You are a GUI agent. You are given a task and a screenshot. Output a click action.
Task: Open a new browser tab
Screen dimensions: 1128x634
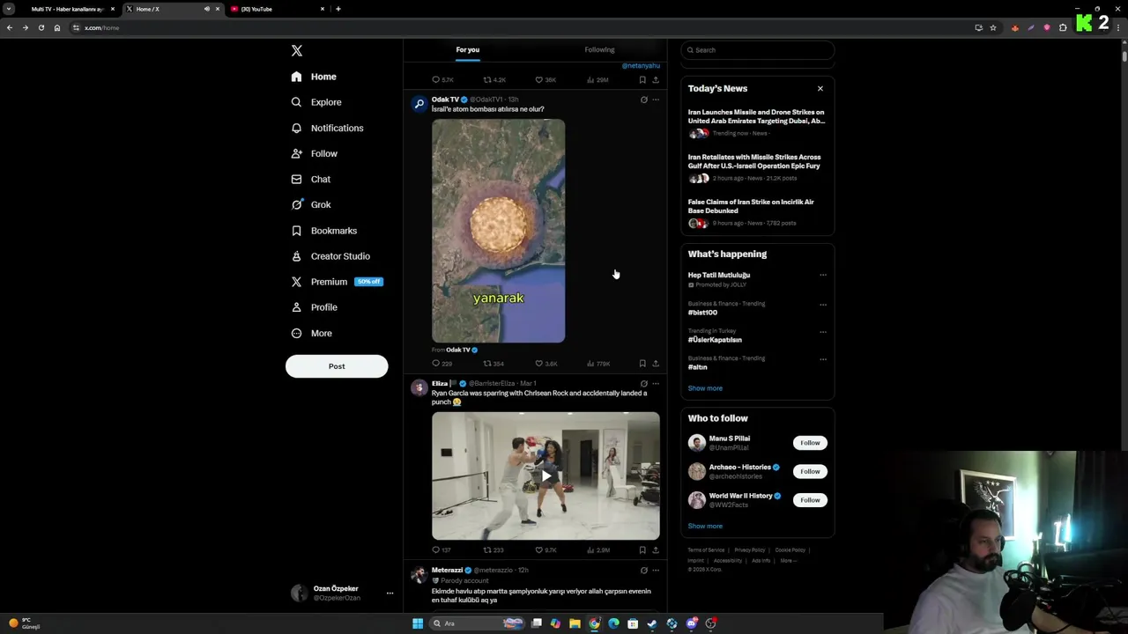pos(338,9)
